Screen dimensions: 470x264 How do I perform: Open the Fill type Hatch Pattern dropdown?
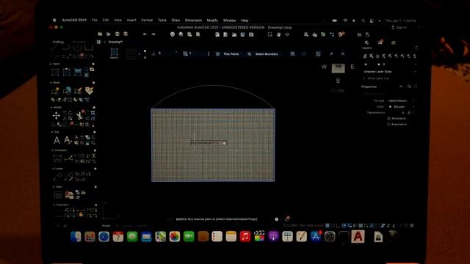(x=401, y=101)
